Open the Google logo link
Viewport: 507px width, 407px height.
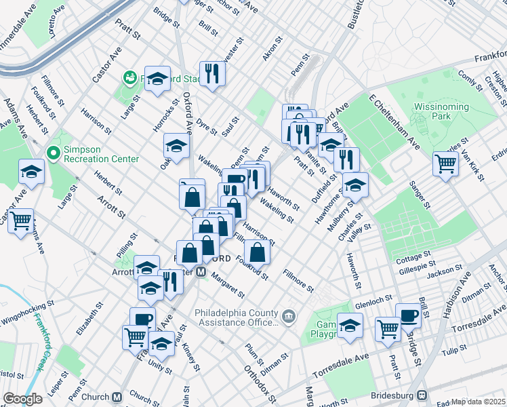(22, 399)
